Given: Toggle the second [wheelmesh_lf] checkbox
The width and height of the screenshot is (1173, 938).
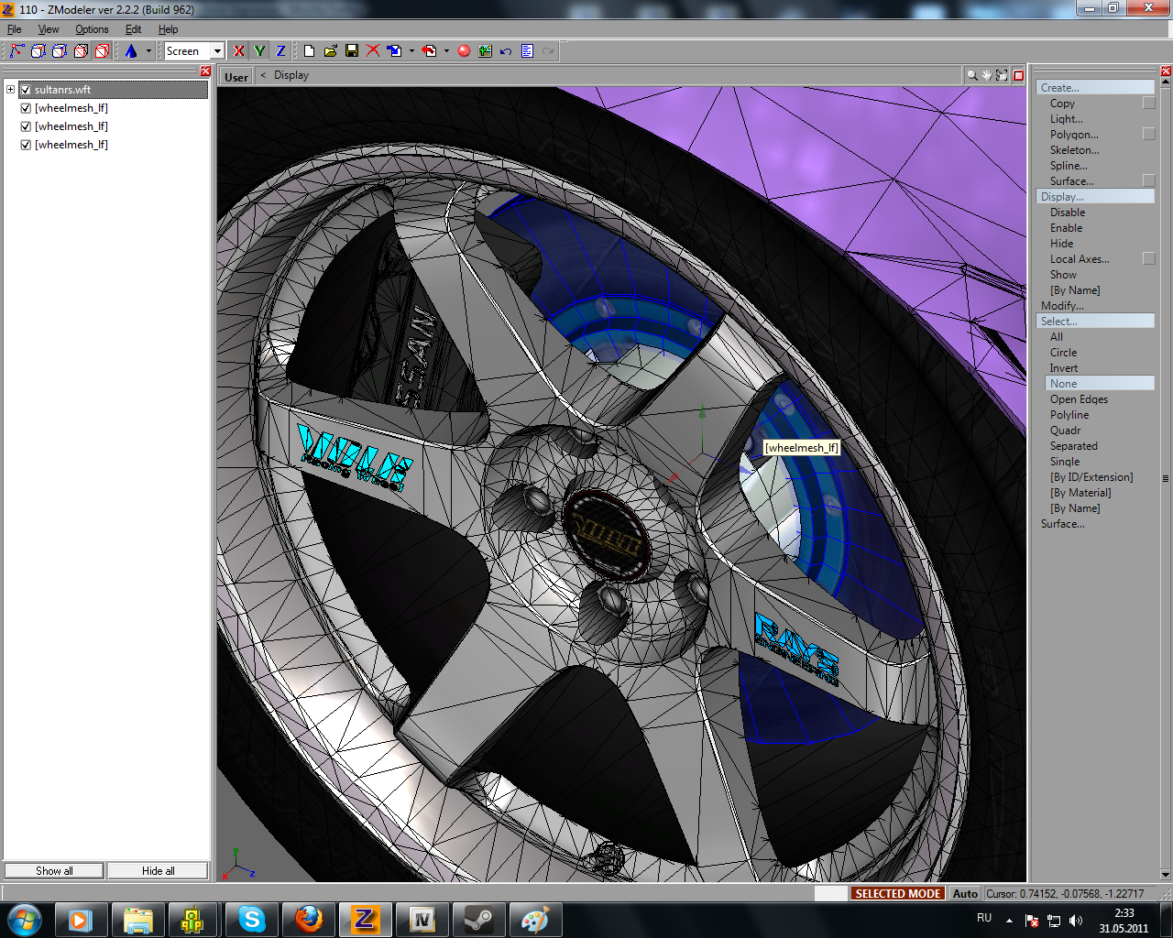Looking at the screenshot, I should pyautogui.click(x=26, y=126).
